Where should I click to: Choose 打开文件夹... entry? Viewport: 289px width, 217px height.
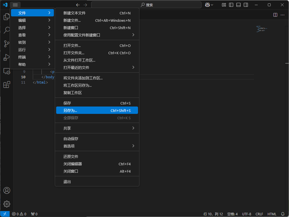coord(97,53)
